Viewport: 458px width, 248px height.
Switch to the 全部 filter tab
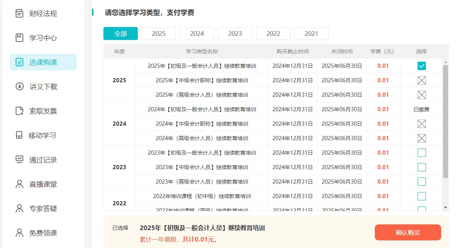121,34
